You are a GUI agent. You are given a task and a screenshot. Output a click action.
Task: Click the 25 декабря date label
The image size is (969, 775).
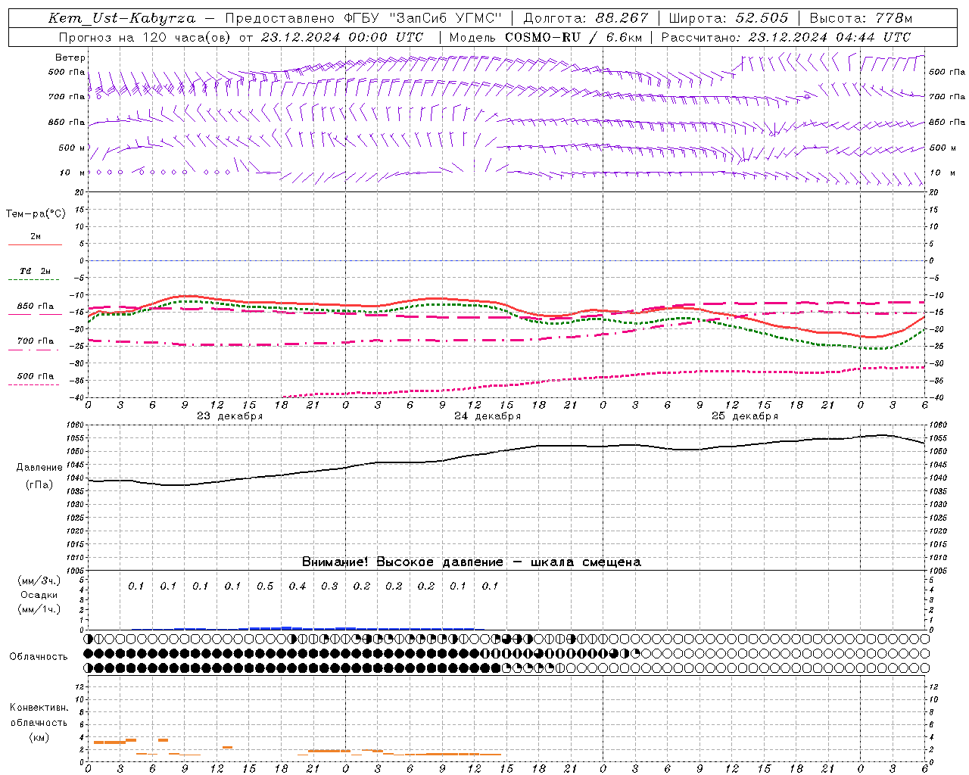tap(745, 416)
